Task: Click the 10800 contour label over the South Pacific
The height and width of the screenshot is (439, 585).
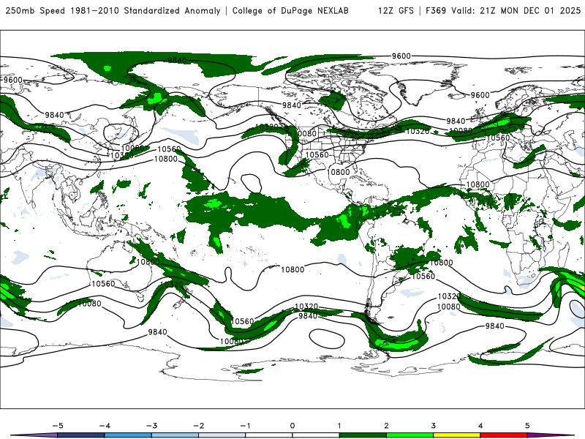Action: (x=292, y=269)
